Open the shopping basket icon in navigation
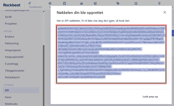The image size is (174, 106). tap(81, 3)
